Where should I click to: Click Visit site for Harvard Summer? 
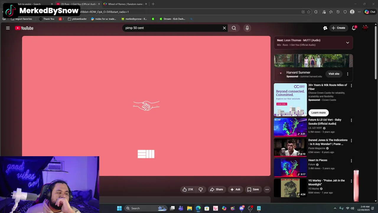click(334, 74)
